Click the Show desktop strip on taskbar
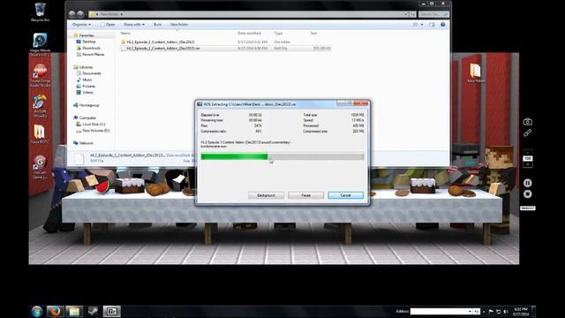Viewport: 565px width, 318px height. (533, 312)
